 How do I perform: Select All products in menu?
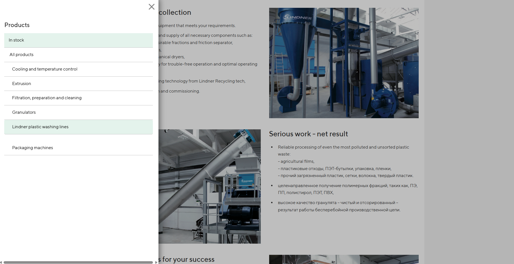79,55
